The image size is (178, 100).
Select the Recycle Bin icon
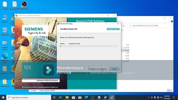pyautogui.click(x=5, y=31)
